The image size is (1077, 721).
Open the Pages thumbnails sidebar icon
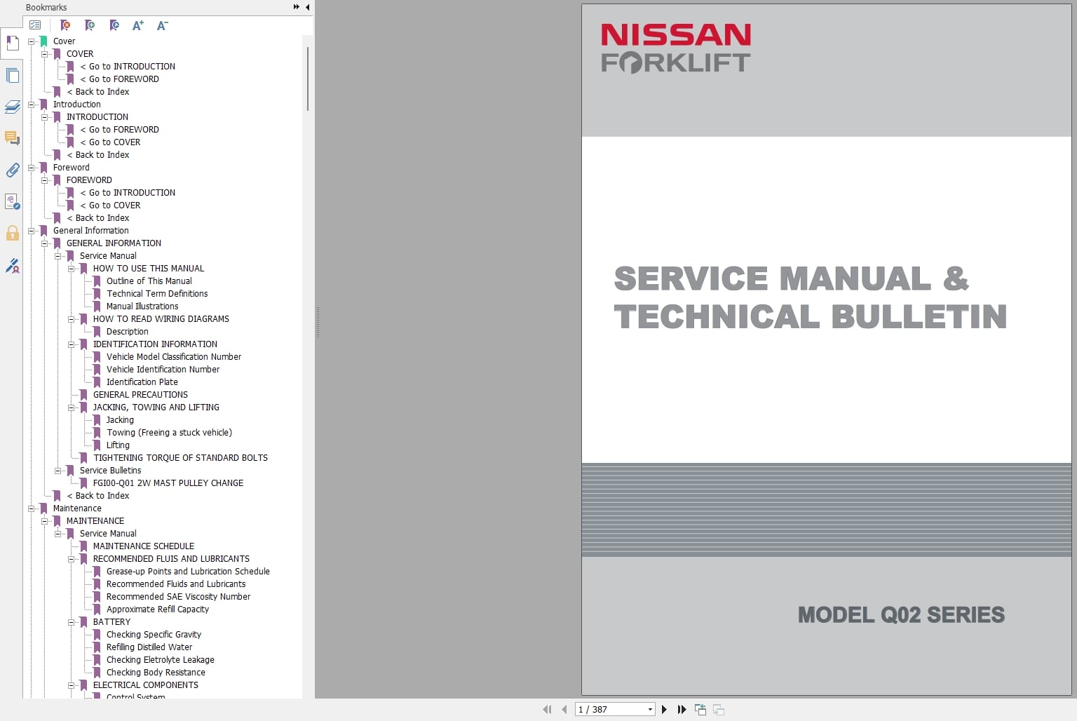click(12, 75)
